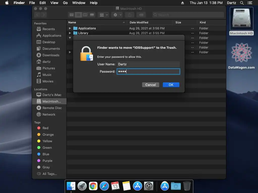Click the Finder search field
The image size is (258, 193).
click(x=188, y=15)
